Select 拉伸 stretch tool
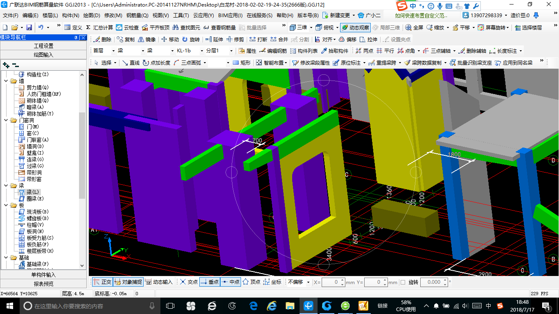Screen dimensions: 559x314 pos(368,39)
